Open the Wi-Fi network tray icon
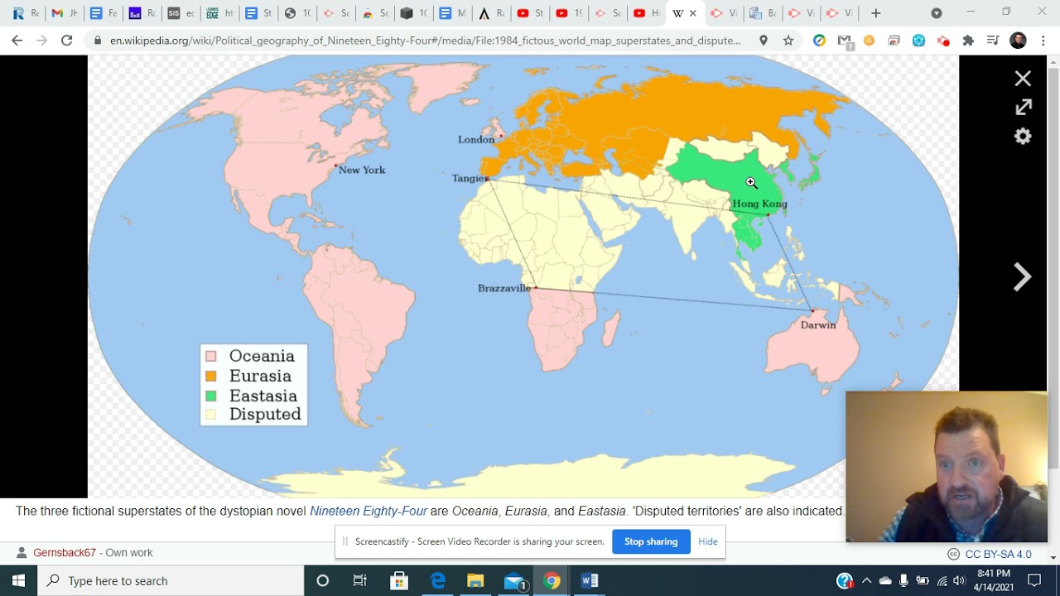 pyautogui.click(x=941, y=580)
